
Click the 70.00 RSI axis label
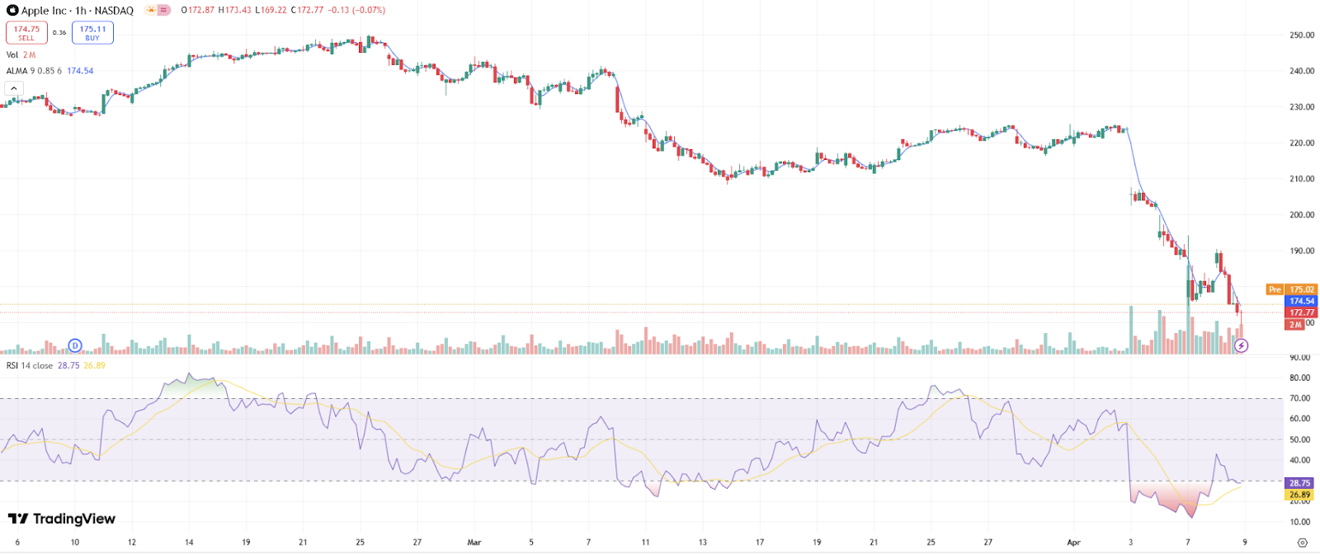[1299, 398]
